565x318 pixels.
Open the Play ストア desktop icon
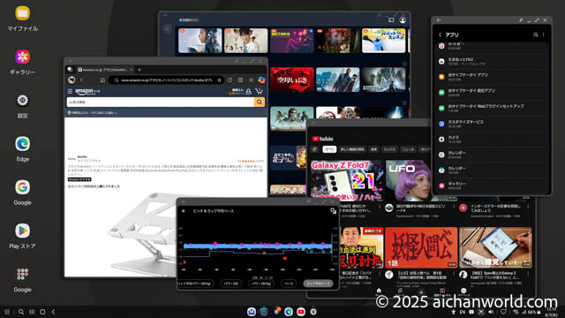tap(22, 231)
